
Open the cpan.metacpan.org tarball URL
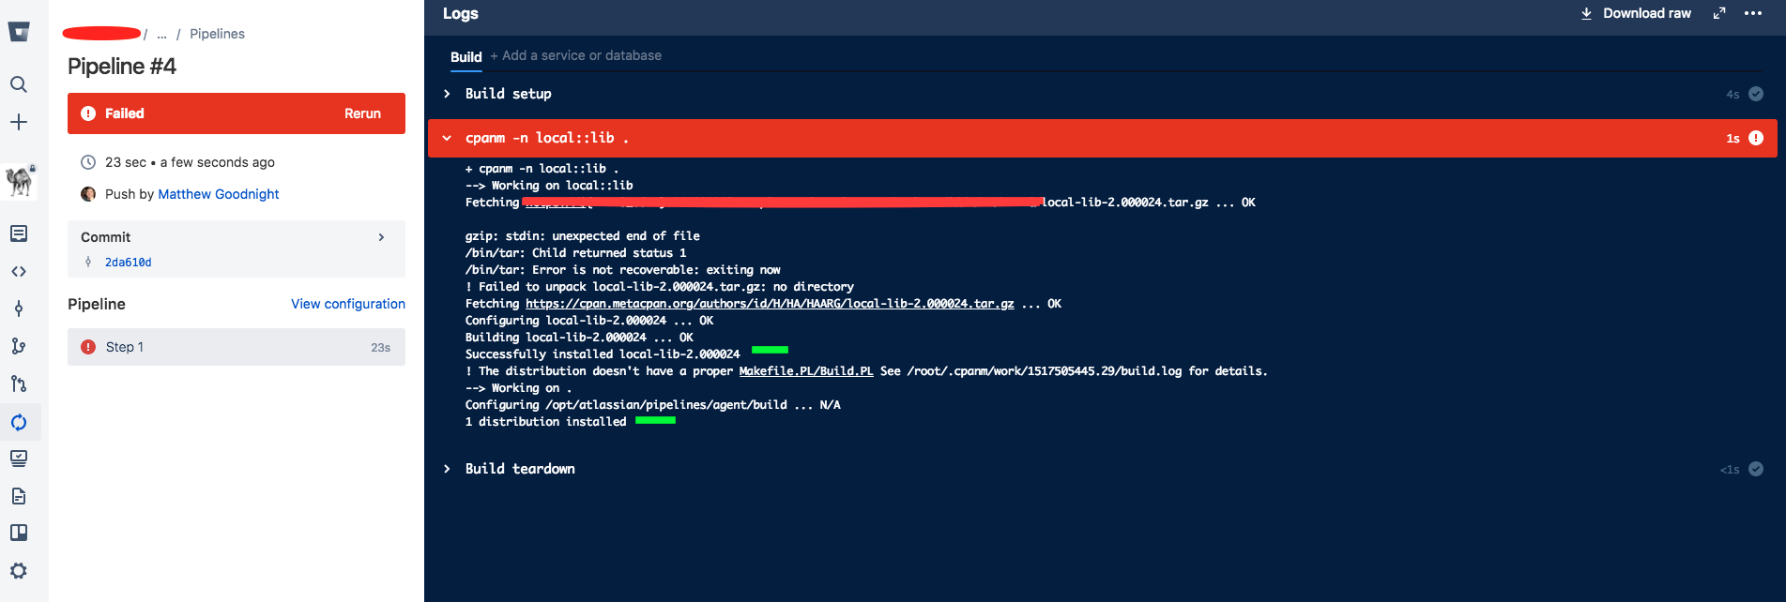click(x=770, y=304)
